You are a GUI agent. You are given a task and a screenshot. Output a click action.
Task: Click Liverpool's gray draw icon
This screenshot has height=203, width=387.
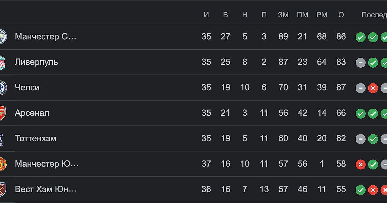[361, 63]
